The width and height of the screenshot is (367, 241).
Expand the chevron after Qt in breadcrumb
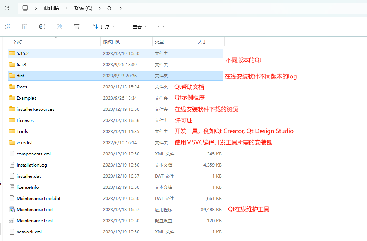121,8
